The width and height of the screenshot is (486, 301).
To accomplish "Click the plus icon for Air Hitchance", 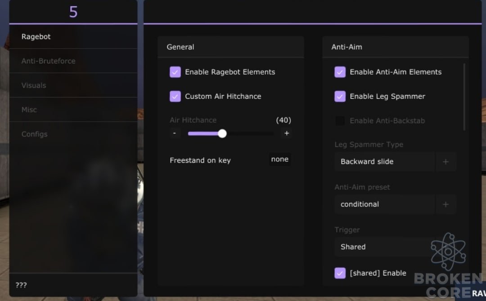I will [286, 133].
